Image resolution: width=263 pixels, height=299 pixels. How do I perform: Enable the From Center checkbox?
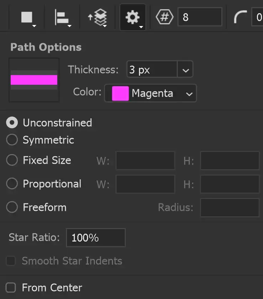tap(11, 287)
